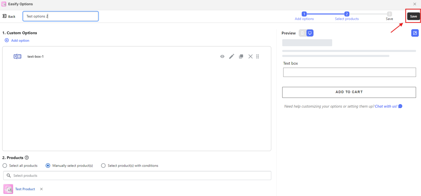This screenshot has width=421, height=196.
Task: Duplicate the text-box-1 option
Action: [x=241, y=56]
